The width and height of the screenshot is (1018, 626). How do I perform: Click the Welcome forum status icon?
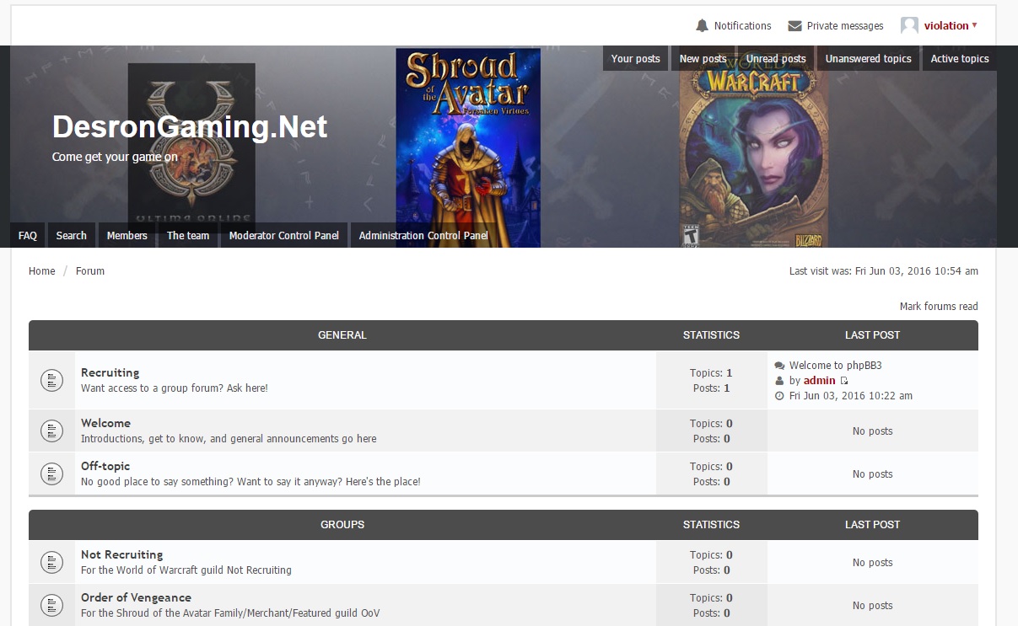click(52, 431)
